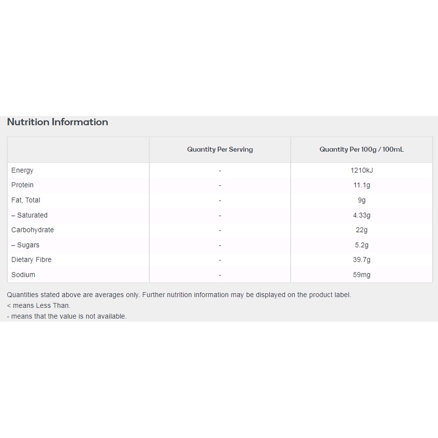Click the Quantity Per 100g / 100mL header
Image resolution: width=438 pixels, height=438 pixels.
tap(362, 150)
